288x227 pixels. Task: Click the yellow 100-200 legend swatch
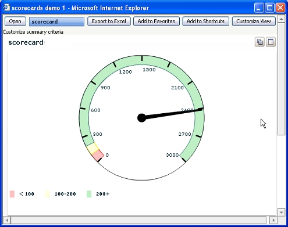click(x=47, y=194)
